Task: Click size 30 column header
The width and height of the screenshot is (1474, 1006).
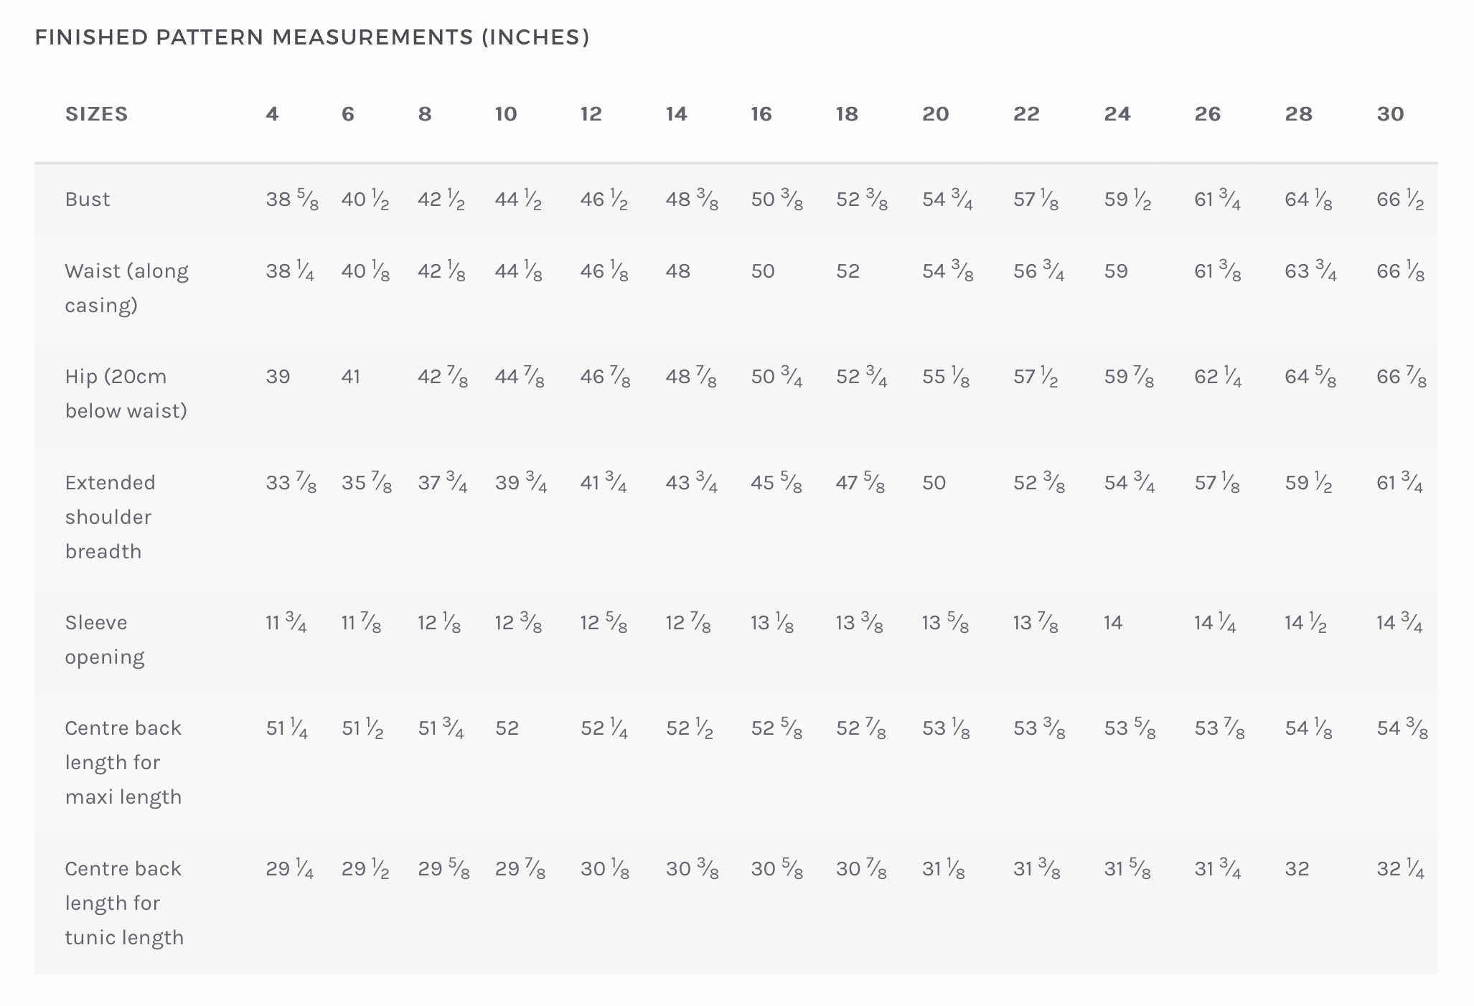Action: click(x=1389, y=114)
